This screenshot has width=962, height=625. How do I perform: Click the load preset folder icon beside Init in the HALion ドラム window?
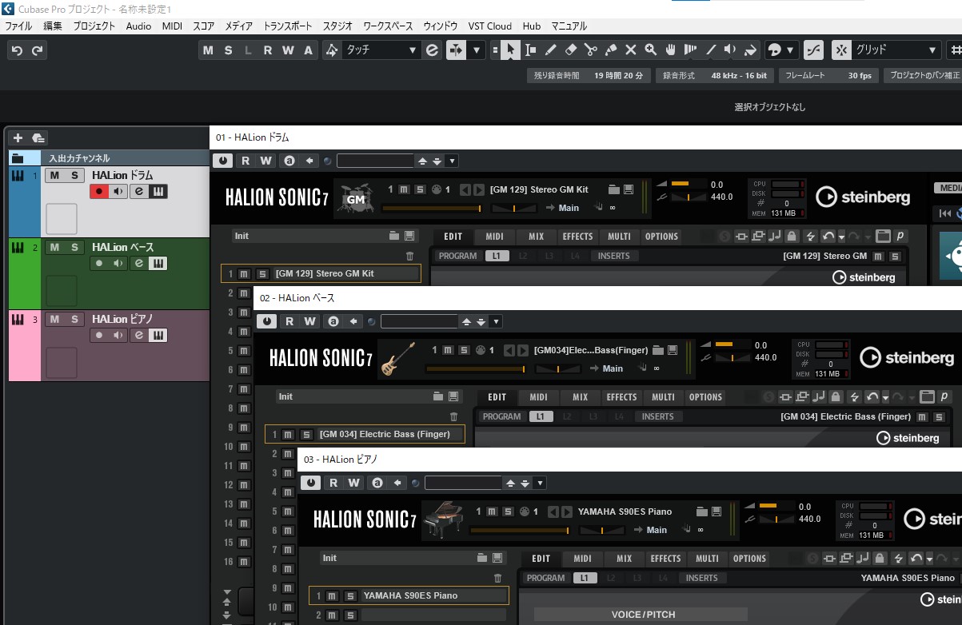pos(394,236)
